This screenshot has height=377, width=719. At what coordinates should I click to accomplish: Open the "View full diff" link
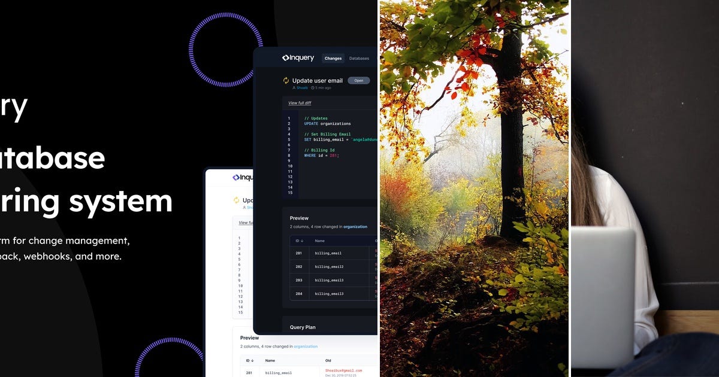pyautogui.click(x=300, y=102)
